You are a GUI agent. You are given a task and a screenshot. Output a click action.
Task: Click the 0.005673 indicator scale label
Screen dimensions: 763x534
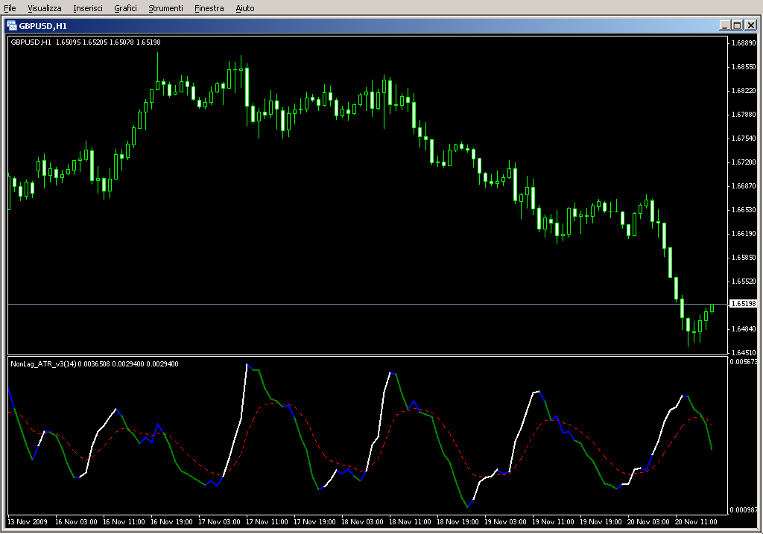[x=744, y=362]
